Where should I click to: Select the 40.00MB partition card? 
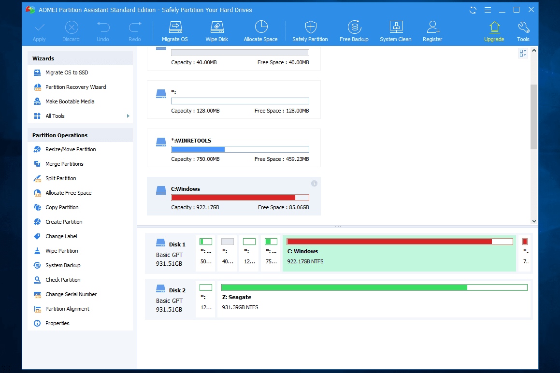click(x=234, y=58)
